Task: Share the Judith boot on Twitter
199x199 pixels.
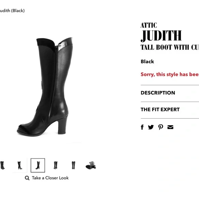Action: (x=151, y=127)
